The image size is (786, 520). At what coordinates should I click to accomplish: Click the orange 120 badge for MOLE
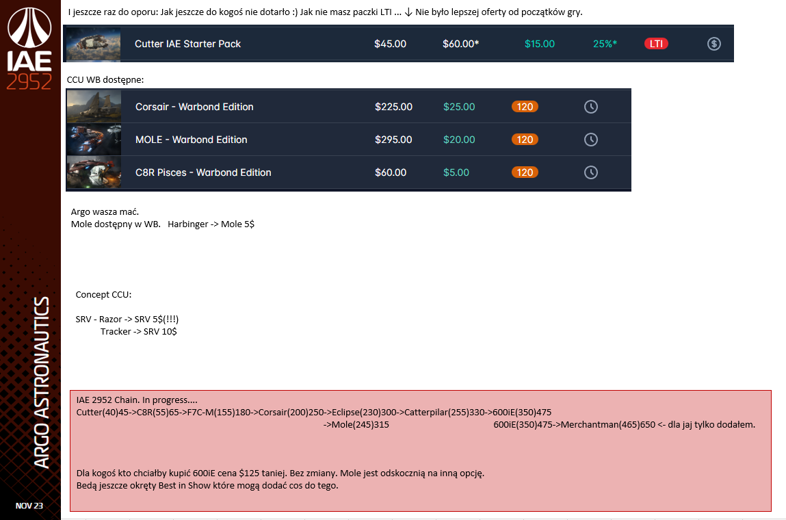[x=525, y=140]
